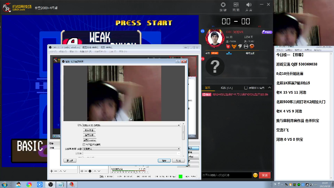This screenshot has width=334, height=188.
Task: Open the second menu in OBS menu bar
Action: (63, 51)
